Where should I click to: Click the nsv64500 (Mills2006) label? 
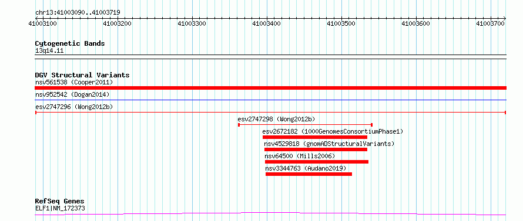300,156
